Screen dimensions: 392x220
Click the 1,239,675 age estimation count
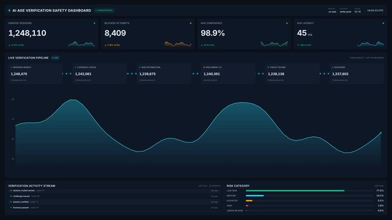click(147, 74)
